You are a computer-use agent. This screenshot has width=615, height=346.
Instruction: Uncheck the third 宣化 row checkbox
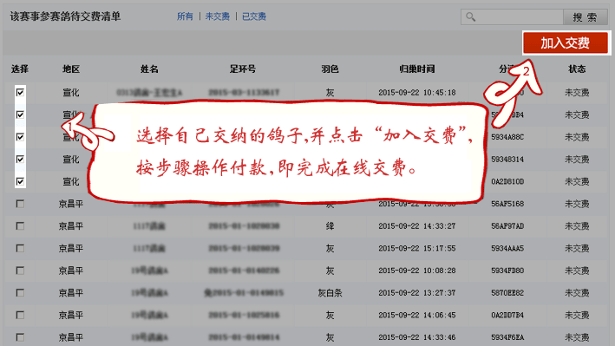pos(20,137)
